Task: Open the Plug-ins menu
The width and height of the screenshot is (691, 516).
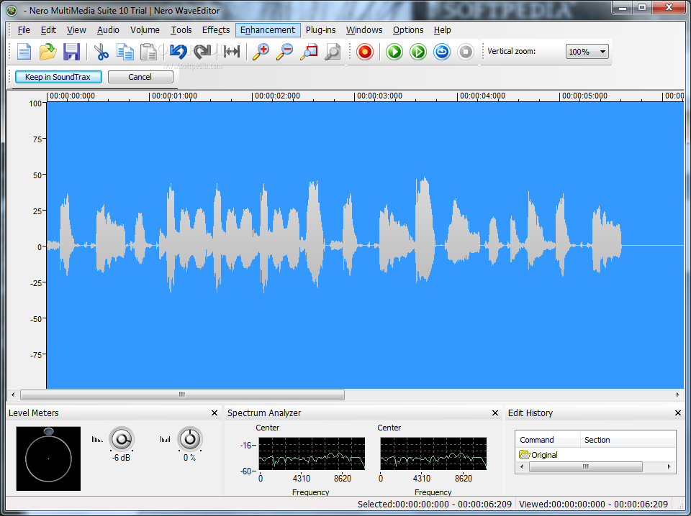Action: pos(320,30)
